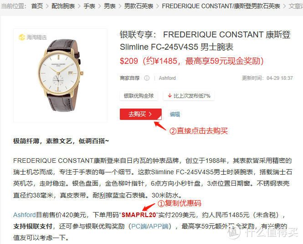
Task: Select 男款石英表 breadcrumb link
Action: pyautogui.click(x=139, y=6)
